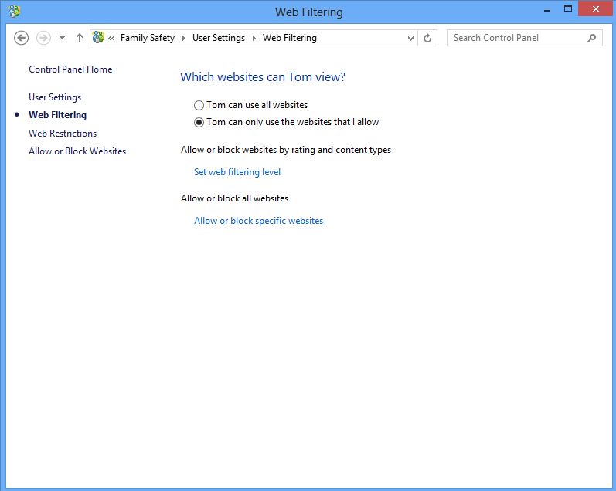This screenshot has height=491, width=616.
Task: Click the search magnifier icon
Action: point(591,38)
